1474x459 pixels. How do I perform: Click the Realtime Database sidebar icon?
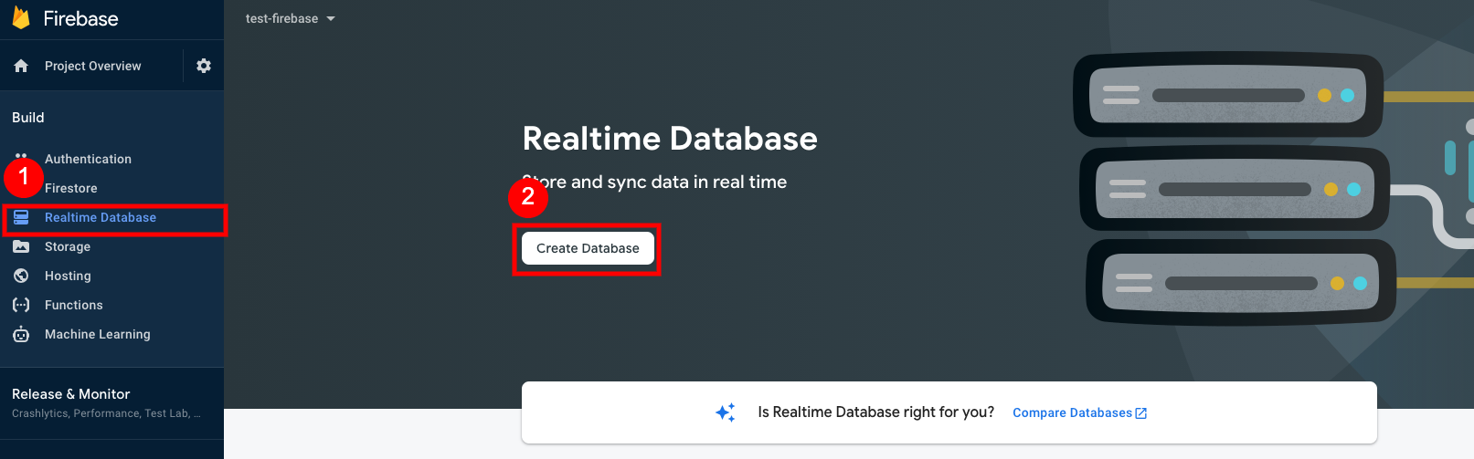pyautogui.click(x=21, y=217)
